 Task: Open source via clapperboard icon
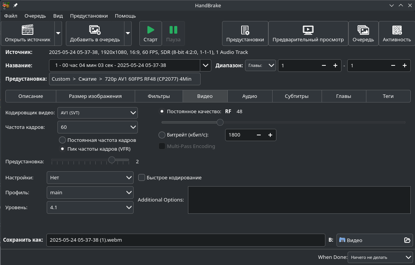tap(28, 33)
